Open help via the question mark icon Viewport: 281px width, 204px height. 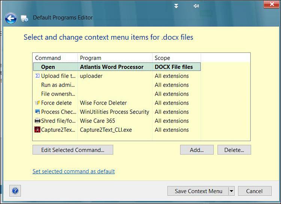point(15,191)
